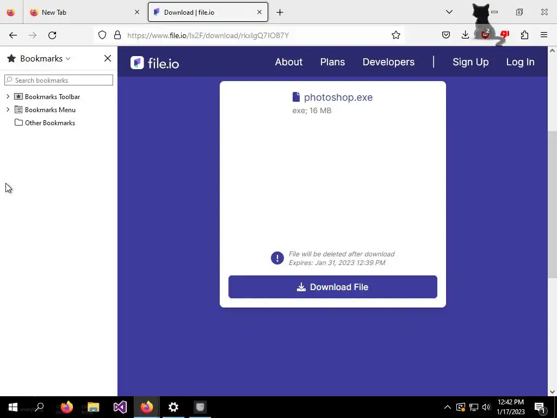Reload the page with the refresh icon

pyautogui.click(x=52, y=35)
